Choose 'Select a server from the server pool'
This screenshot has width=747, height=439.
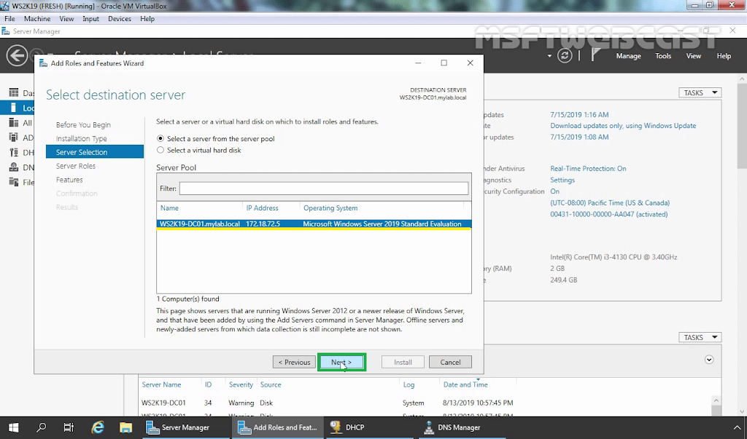(x=160, y=138)
